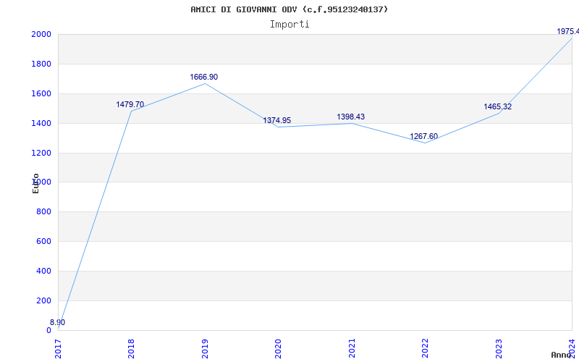This screenshot has width=579, height=362.
Task: Select the 1465.32 data label
Action: point(498,107)
